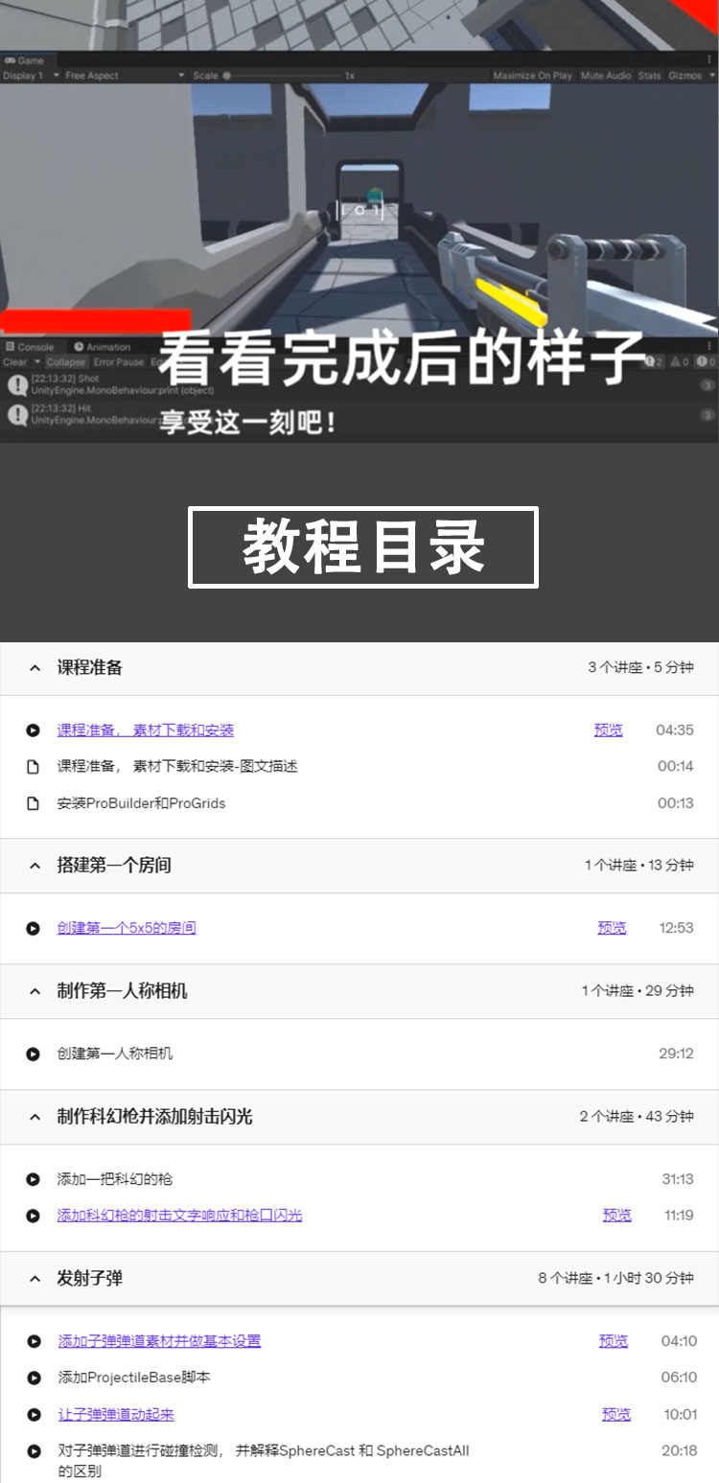
Task: Open link 创建第一个5x5的房间
Action: point(127,928)
